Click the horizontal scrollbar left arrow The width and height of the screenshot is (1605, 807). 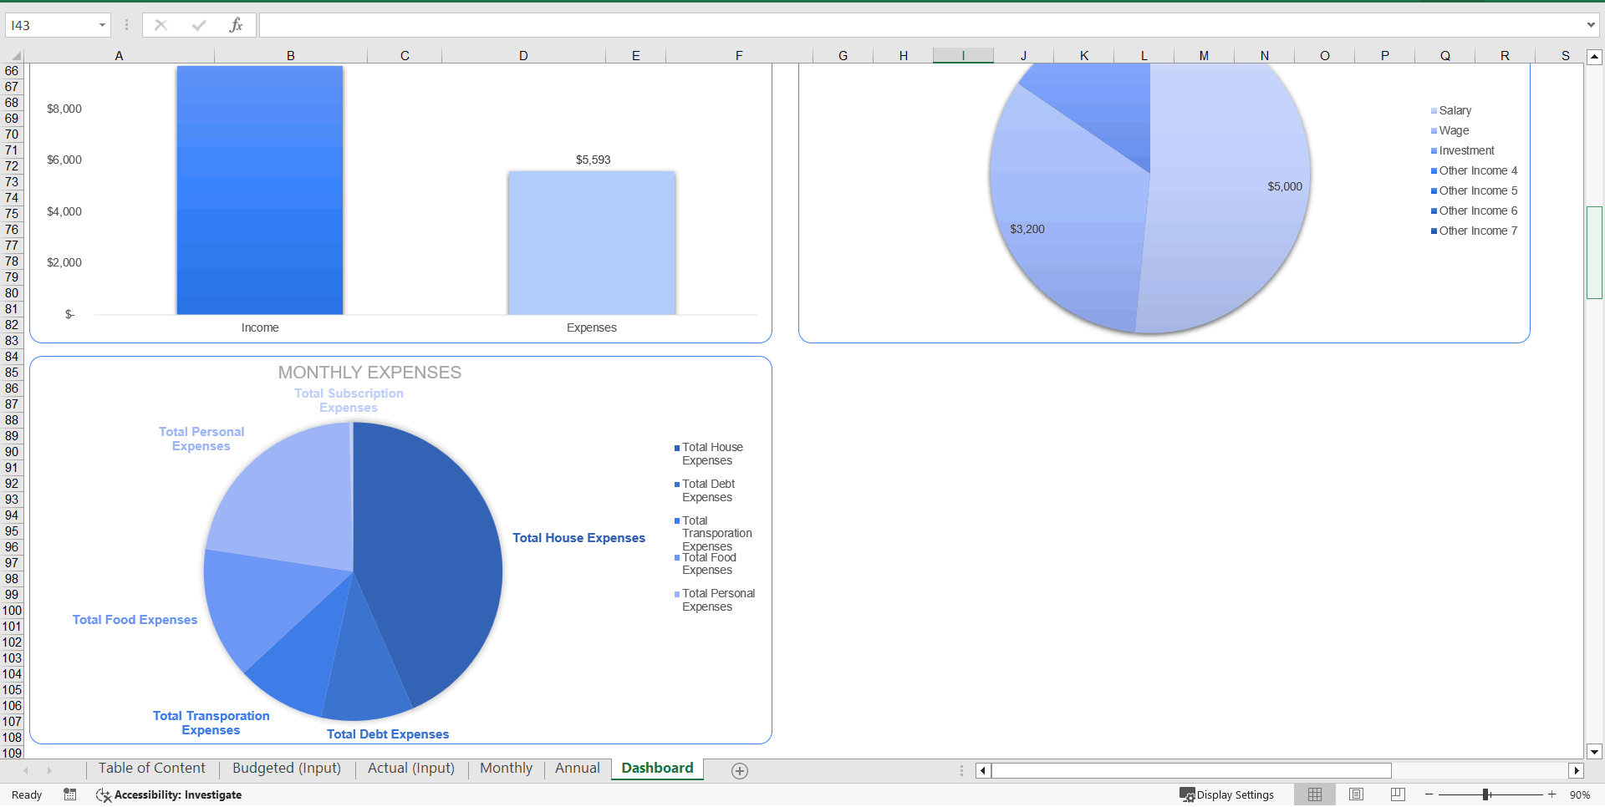(983, 770)
